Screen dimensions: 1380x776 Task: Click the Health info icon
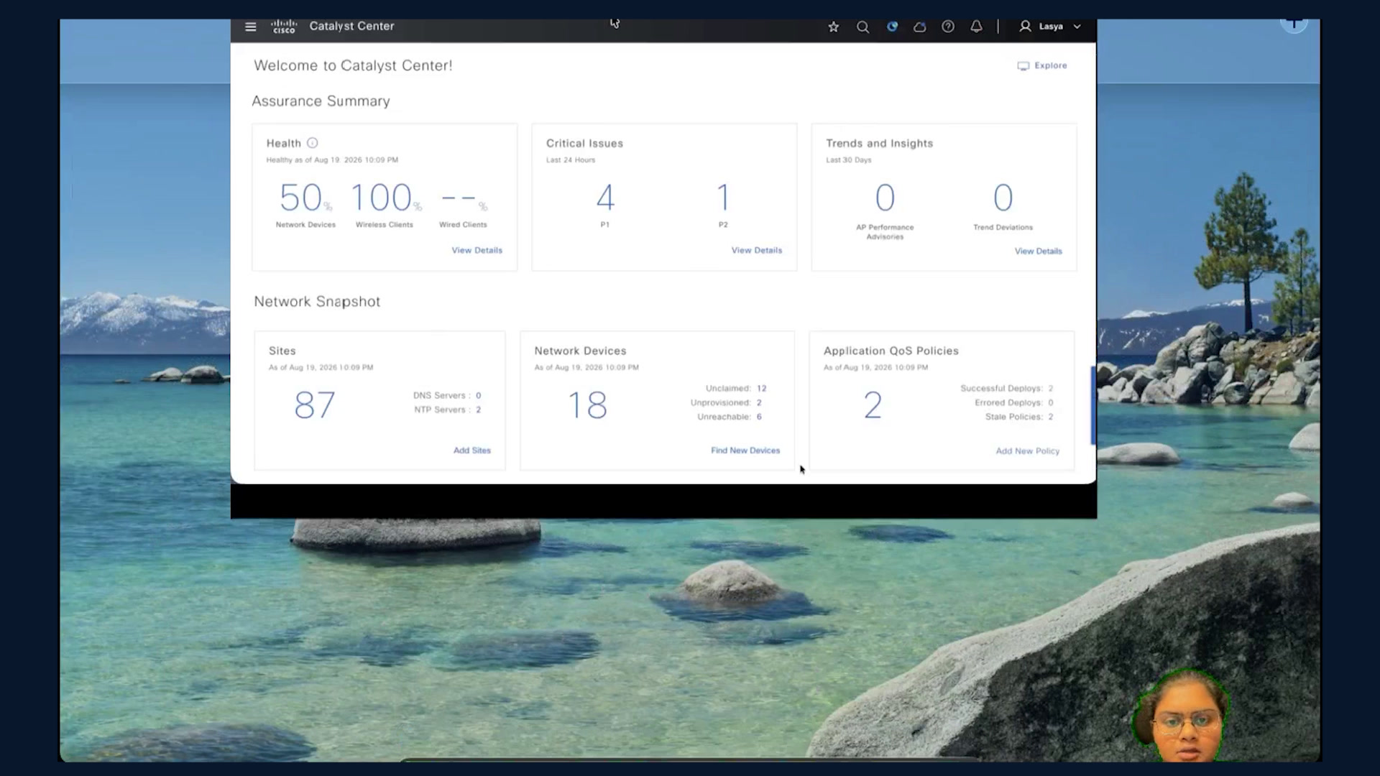coord(312,143)
